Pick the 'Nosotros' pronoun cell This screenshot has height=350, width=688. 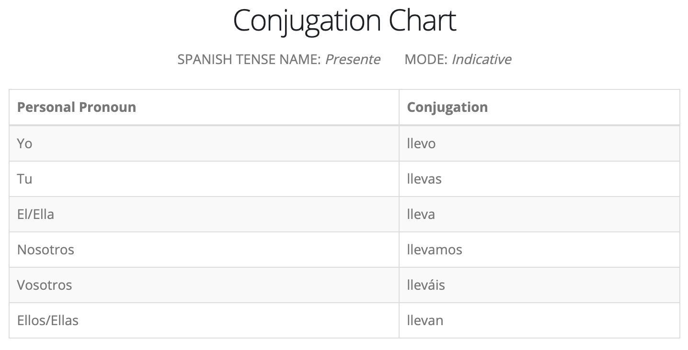click(46, 250)
